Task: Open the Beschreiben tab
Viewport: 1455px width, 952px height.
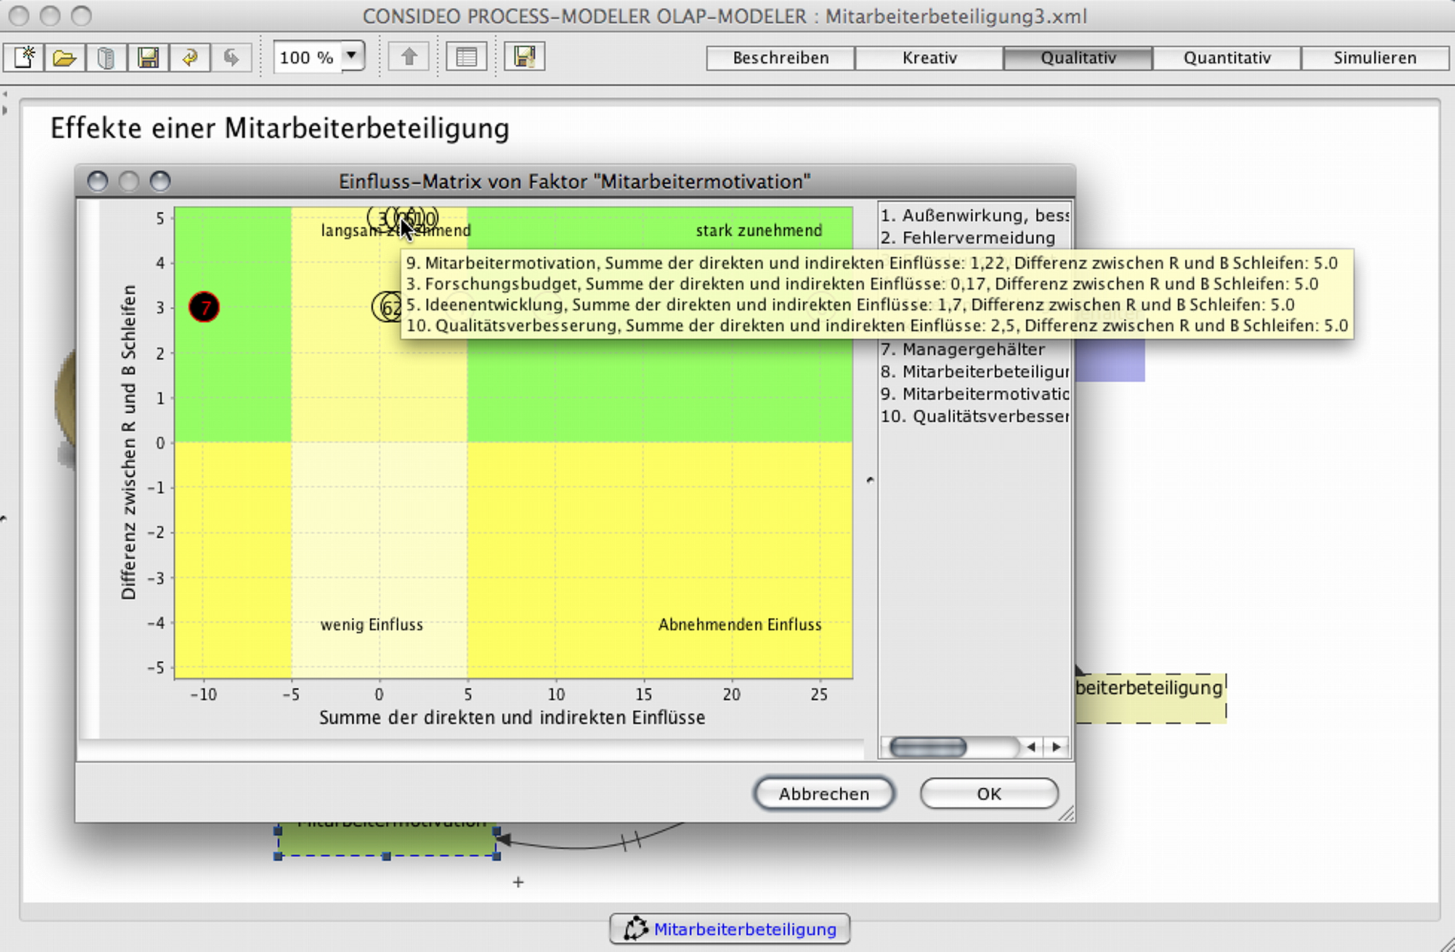Action: click(x=780, y=58)
